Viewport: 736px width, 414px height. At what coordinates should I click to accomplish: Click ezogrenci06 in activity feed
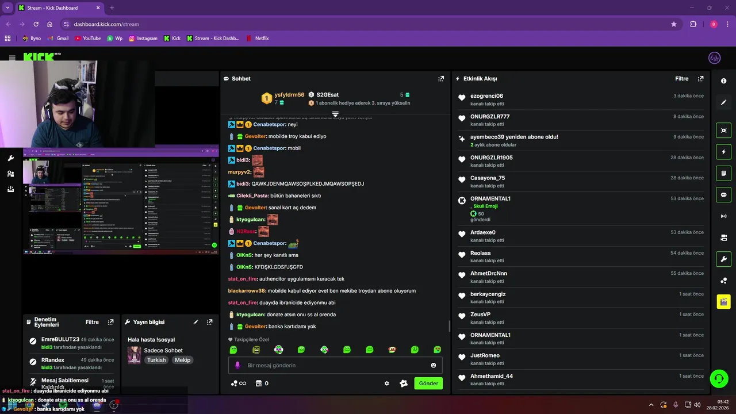click(486, 96)
